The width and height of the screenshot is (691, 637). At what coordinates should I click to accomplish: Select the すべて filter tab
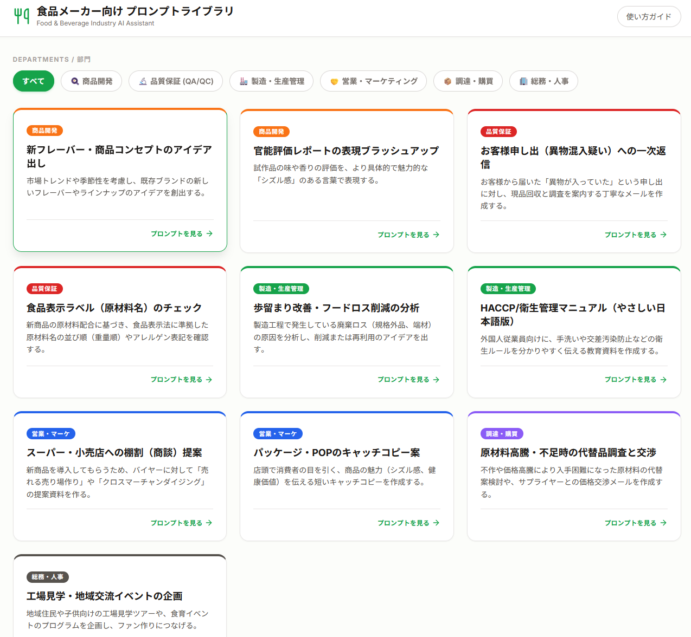click(x=33, y=81)
